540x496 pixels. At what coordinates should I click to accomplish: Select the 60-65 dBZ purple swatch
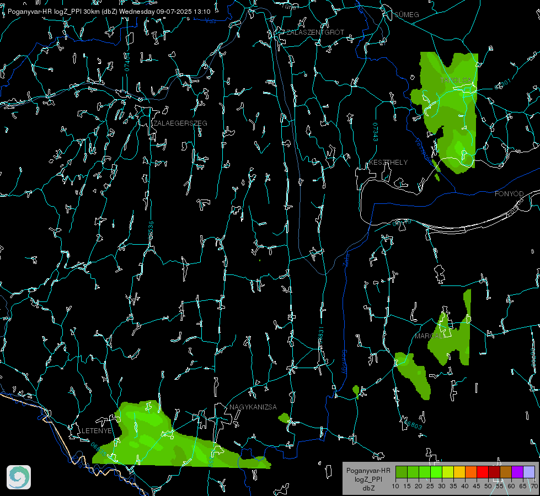517,472
